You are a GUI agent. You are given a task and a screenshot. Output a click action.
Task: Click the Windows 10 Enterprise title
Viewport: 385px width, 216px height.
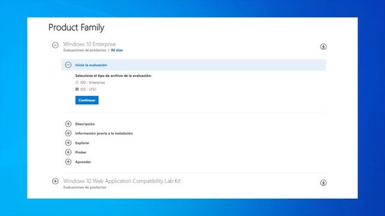(x=90, y=44)
